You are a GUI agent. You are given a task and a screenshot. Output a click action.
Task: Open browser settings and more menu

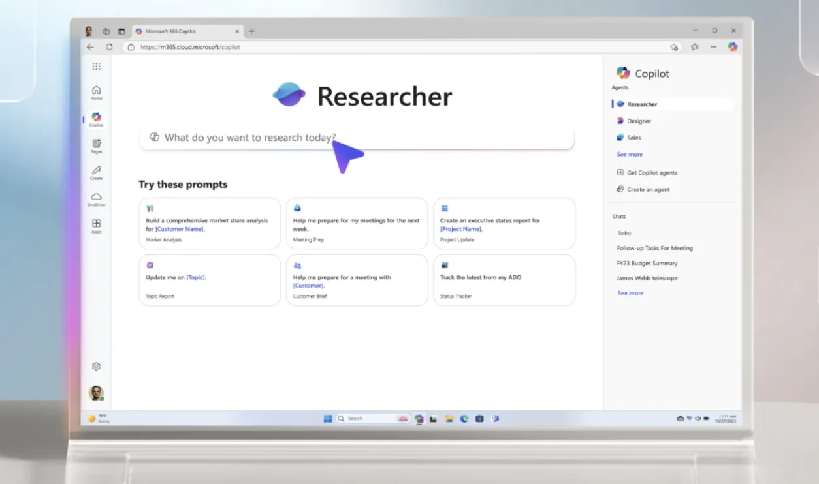click(x=714, y=47)
